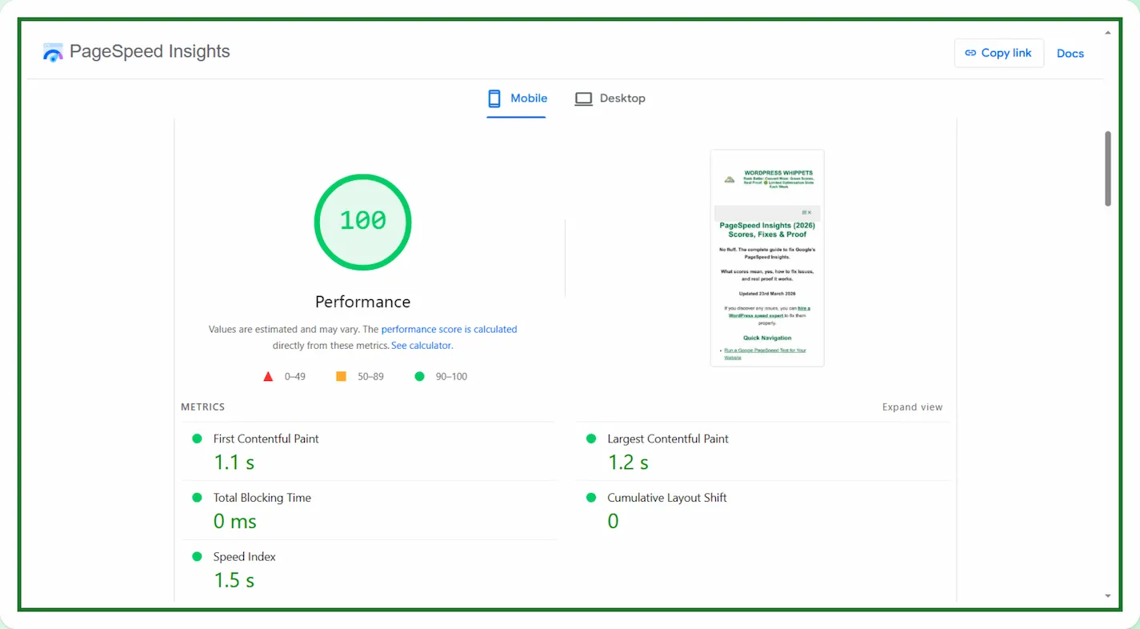Open the See calculator link
This screenshot has width=1140, height=629.
point(421,346)
